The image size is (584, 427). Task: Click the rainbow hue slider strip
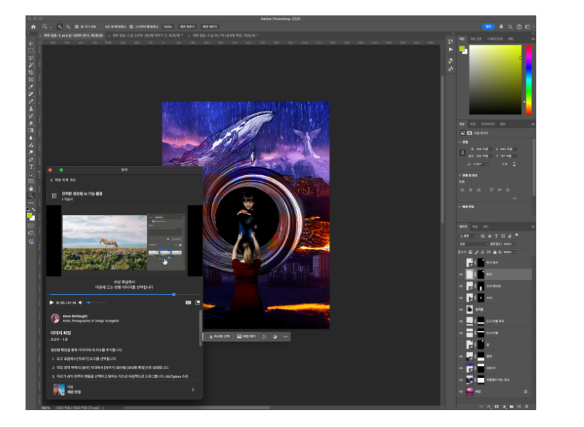[x=528, y=80]
